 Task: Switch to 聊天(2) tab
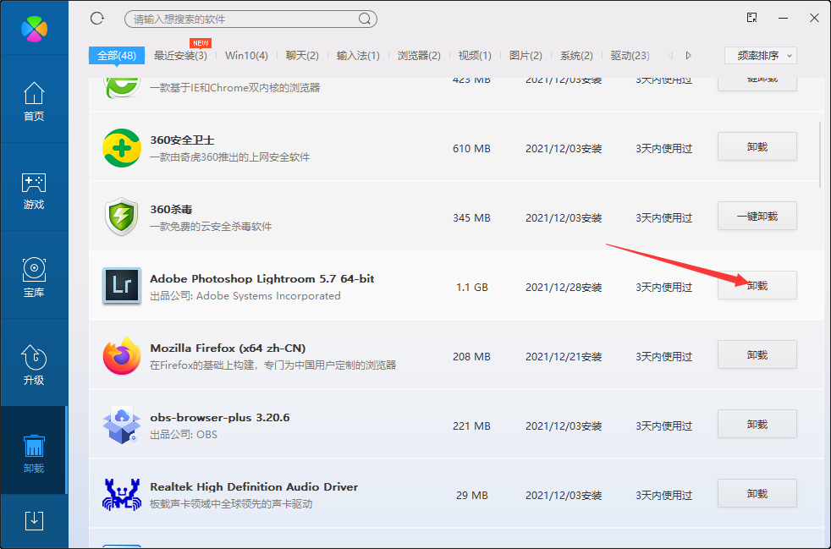302,55
